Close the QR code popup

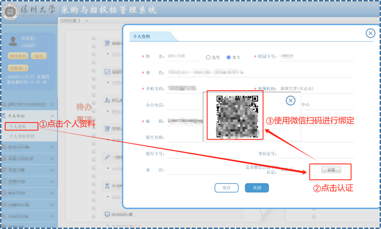290,101
